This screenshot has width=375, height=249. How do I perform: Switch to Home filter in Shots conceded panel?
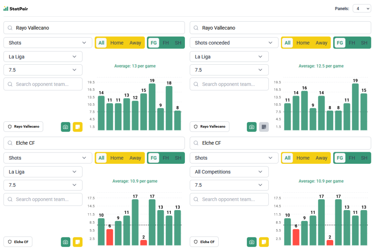tap(303, 43)
